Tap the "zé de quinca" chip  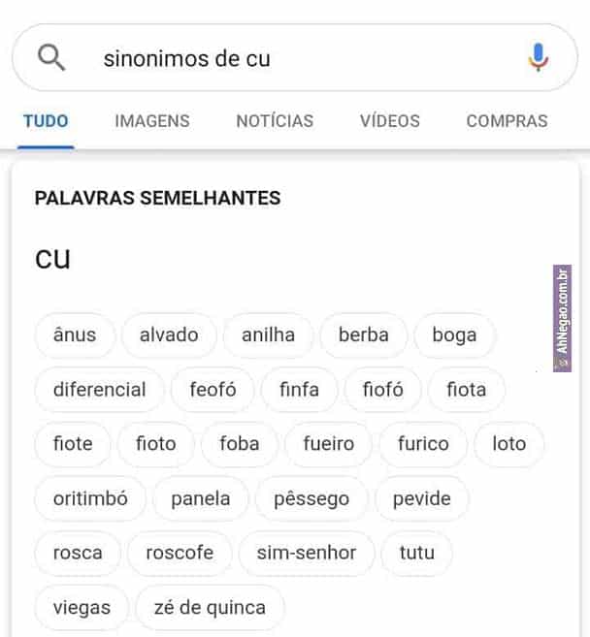click(210, 608)
